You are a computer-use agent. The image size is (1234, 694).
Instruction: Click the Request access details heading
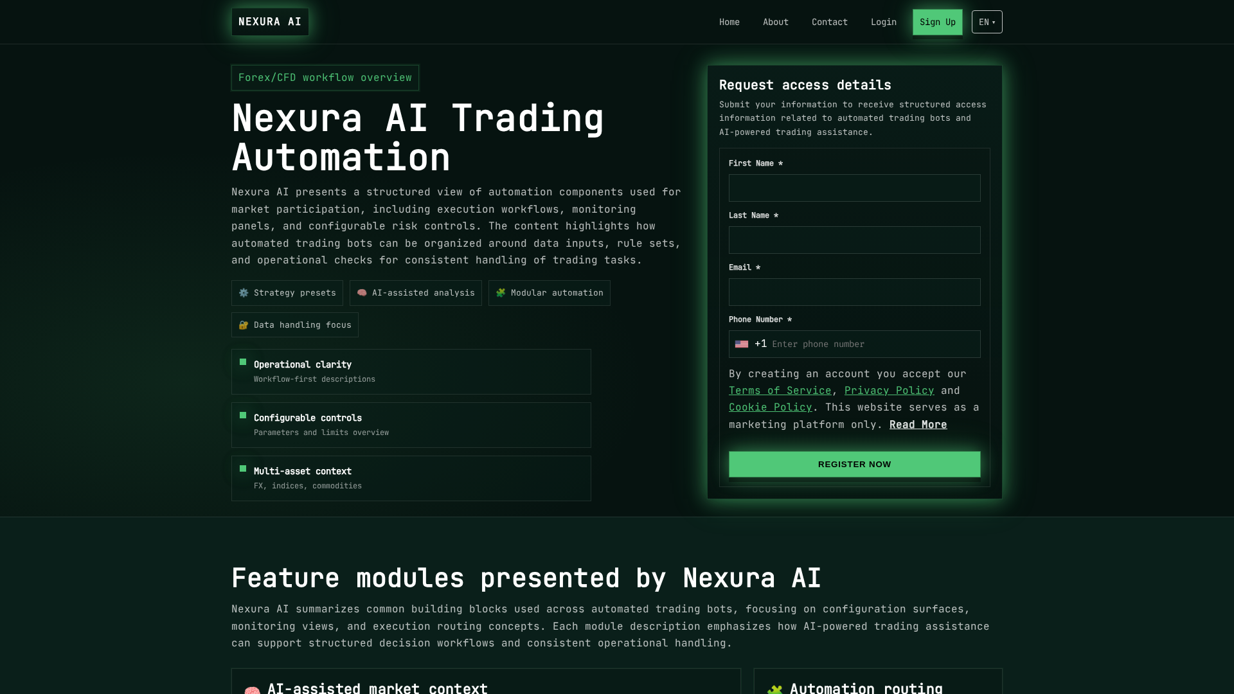[805, 85]
